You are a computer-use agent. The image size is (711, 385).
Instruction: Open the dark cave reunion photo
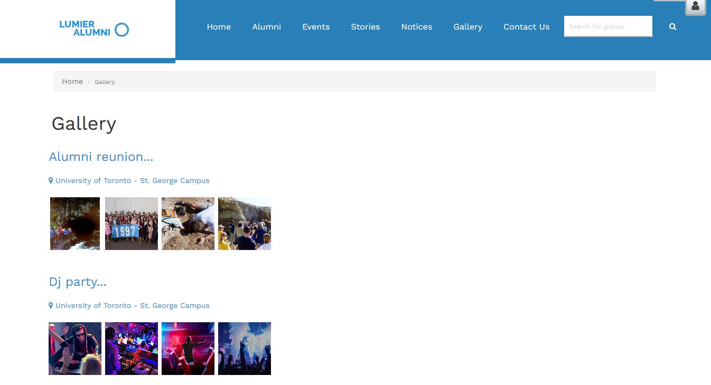pyautogui.click(x=75, y=224)
